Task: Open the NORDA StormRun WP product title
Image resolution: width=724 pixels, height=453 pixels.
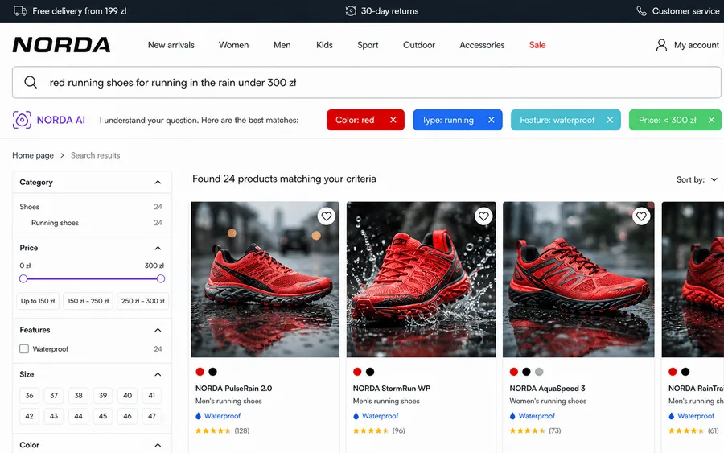Action: pos(392,389)
